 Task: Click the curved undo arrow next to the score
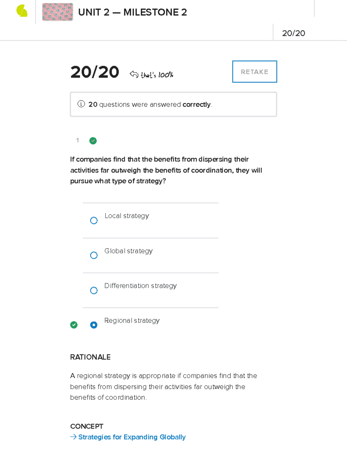pyautogui.click(x=133, y=74)
